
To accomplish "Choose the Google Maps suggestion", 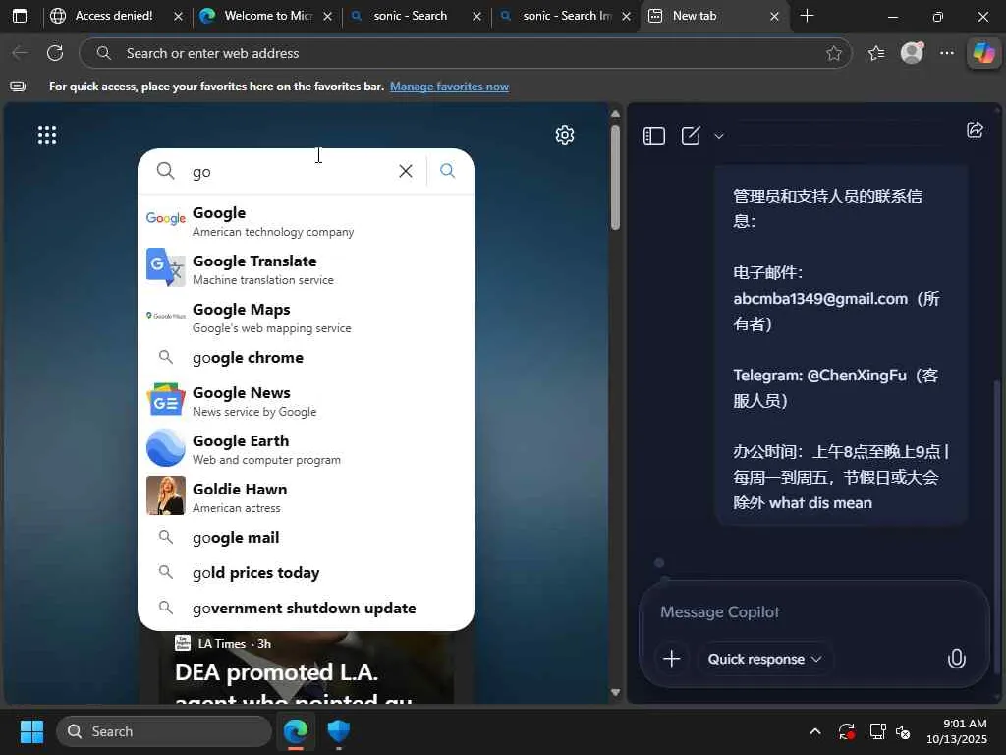I will [307, 318].
